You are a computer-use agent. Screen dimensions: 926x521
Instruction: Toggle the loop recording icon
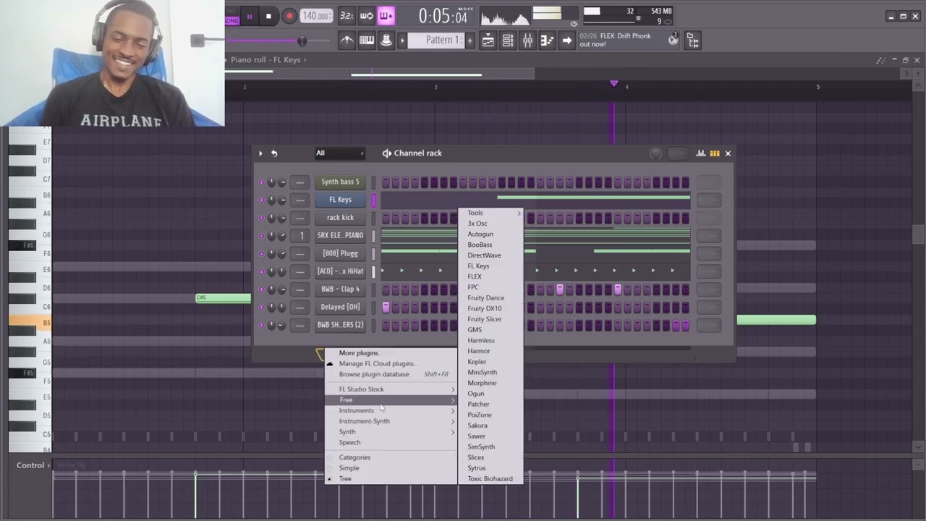click(x=367, y=16)
